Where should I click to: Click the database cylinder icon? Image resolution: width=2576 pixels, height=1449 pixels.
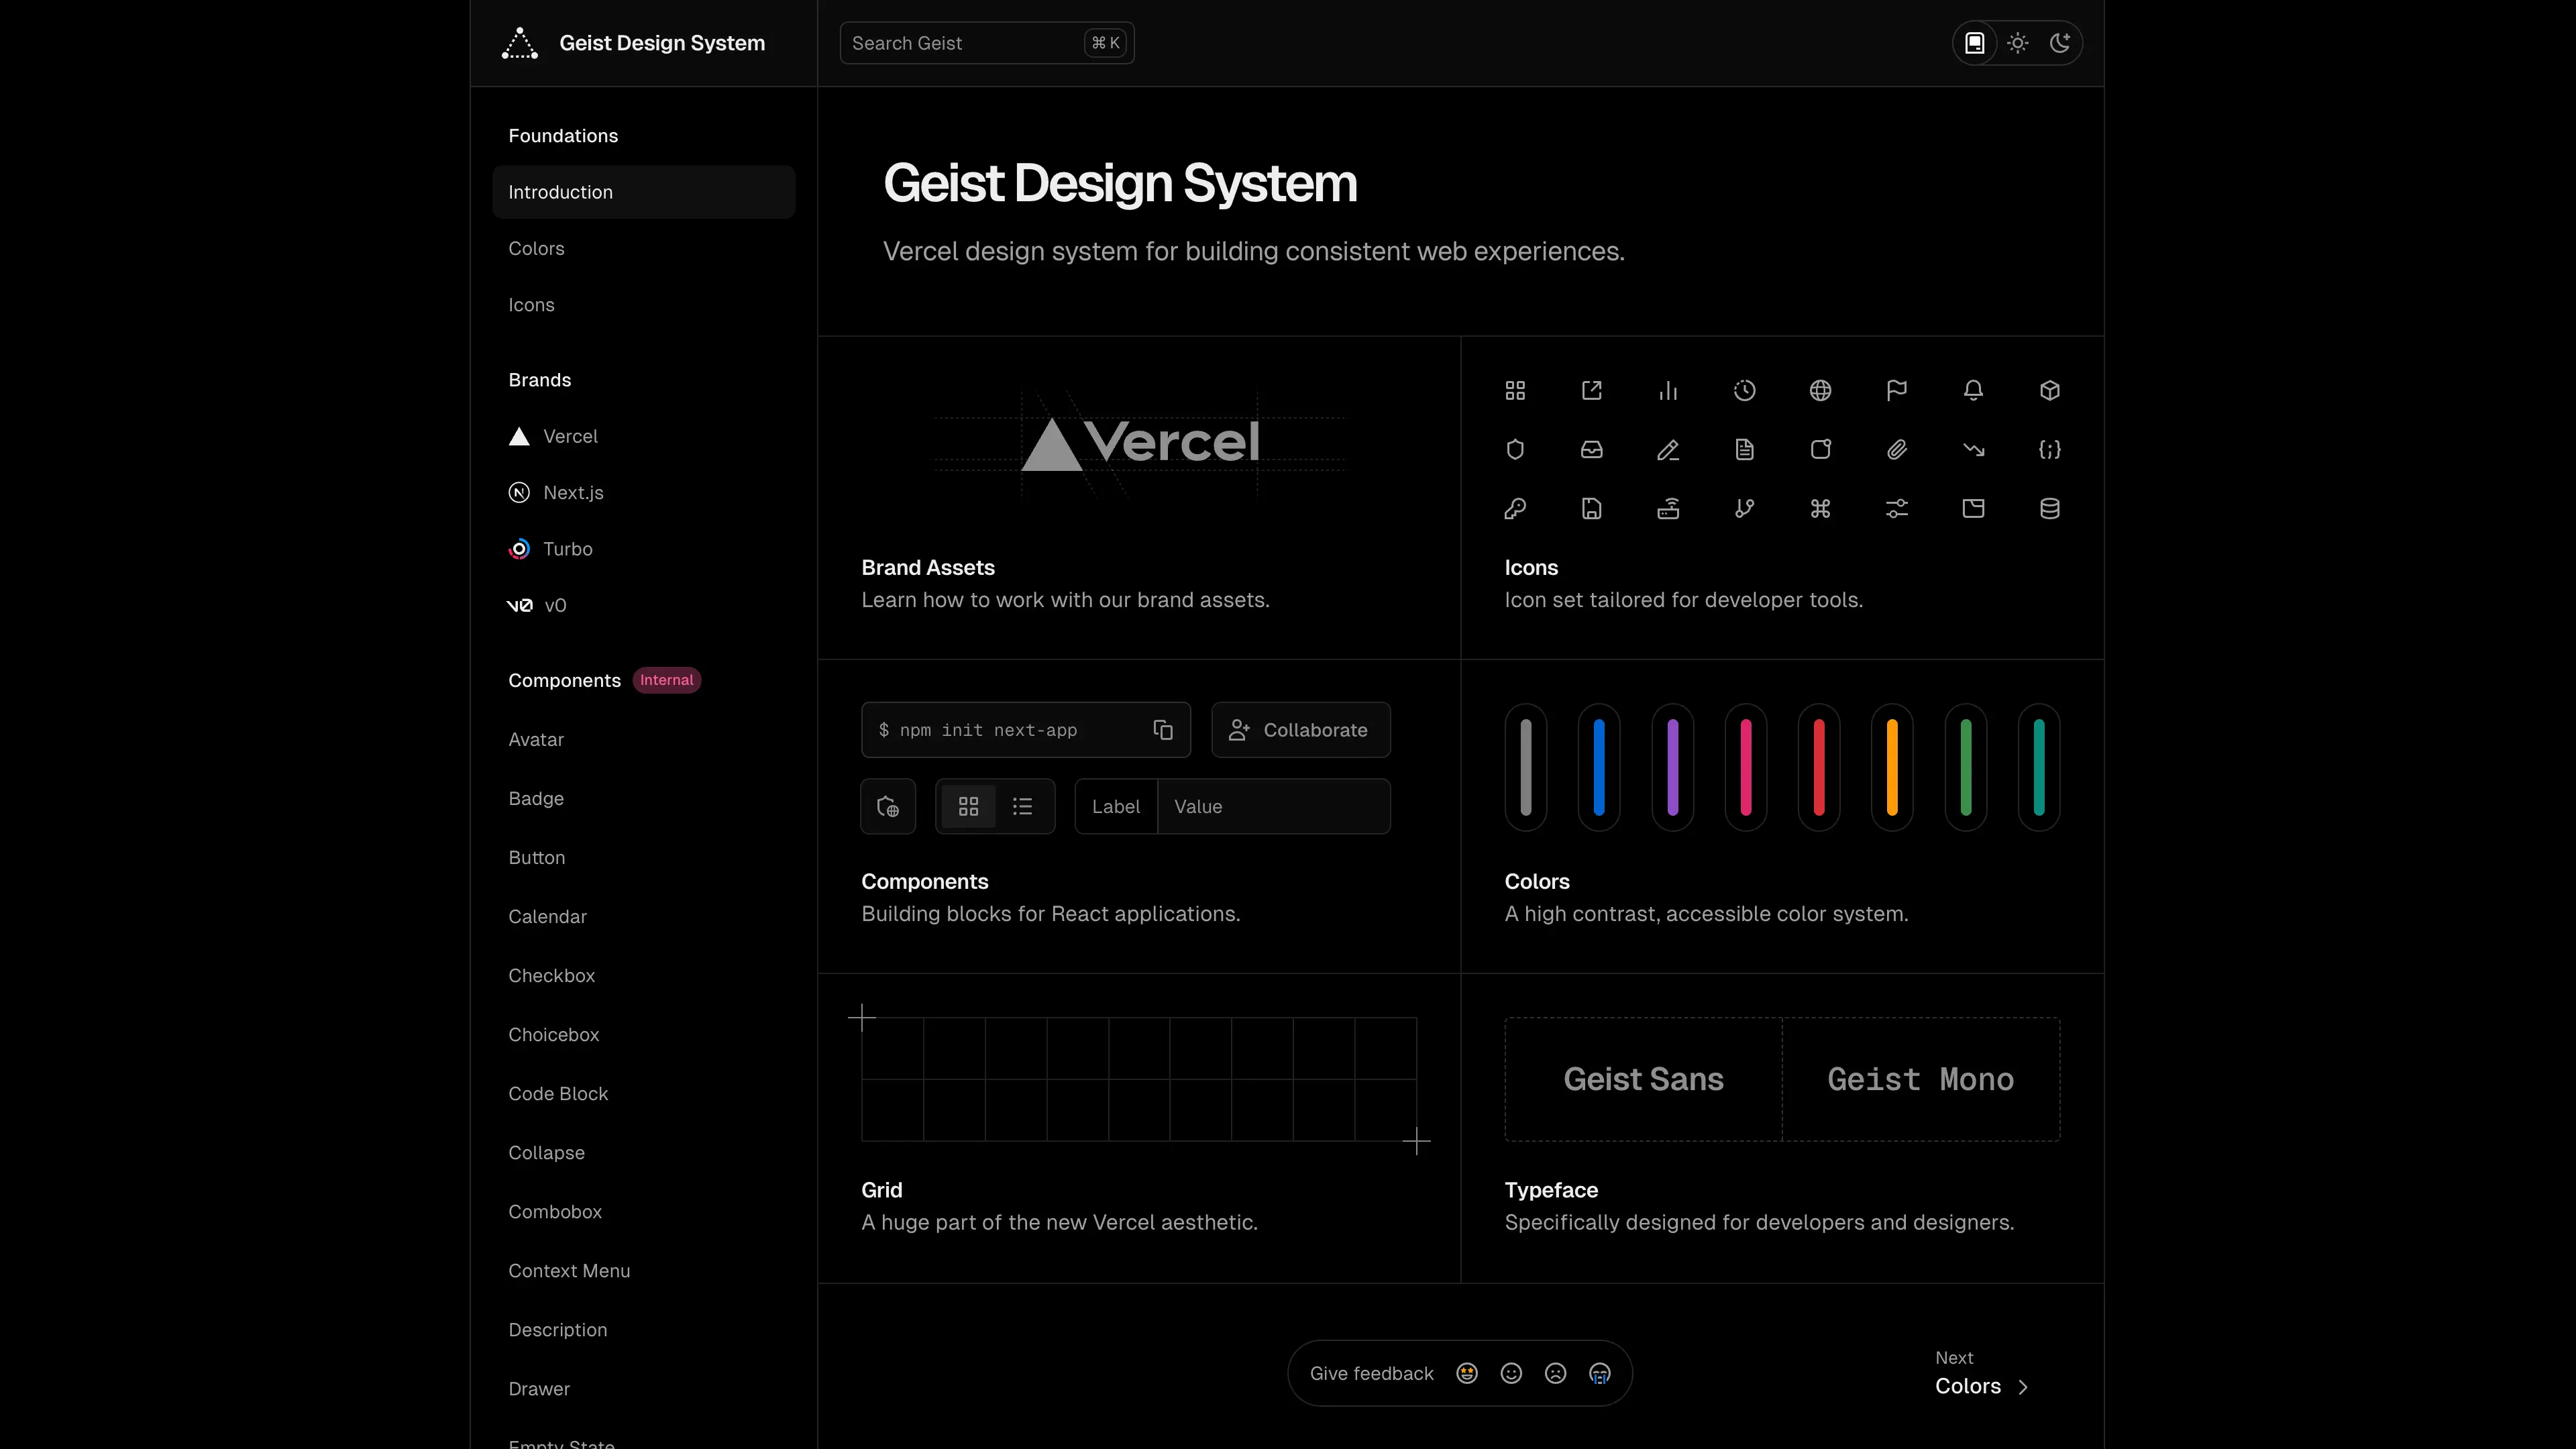pos(2049,508)
